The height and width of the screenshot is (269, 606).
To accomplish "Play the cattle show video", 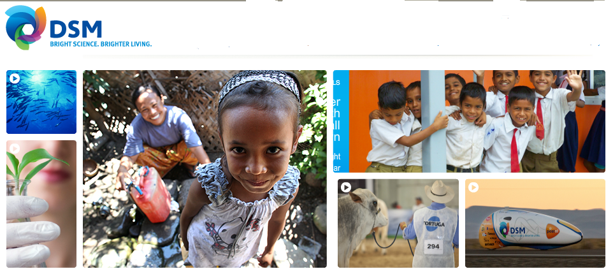I will pyautogui.click(x=346, y=187).
